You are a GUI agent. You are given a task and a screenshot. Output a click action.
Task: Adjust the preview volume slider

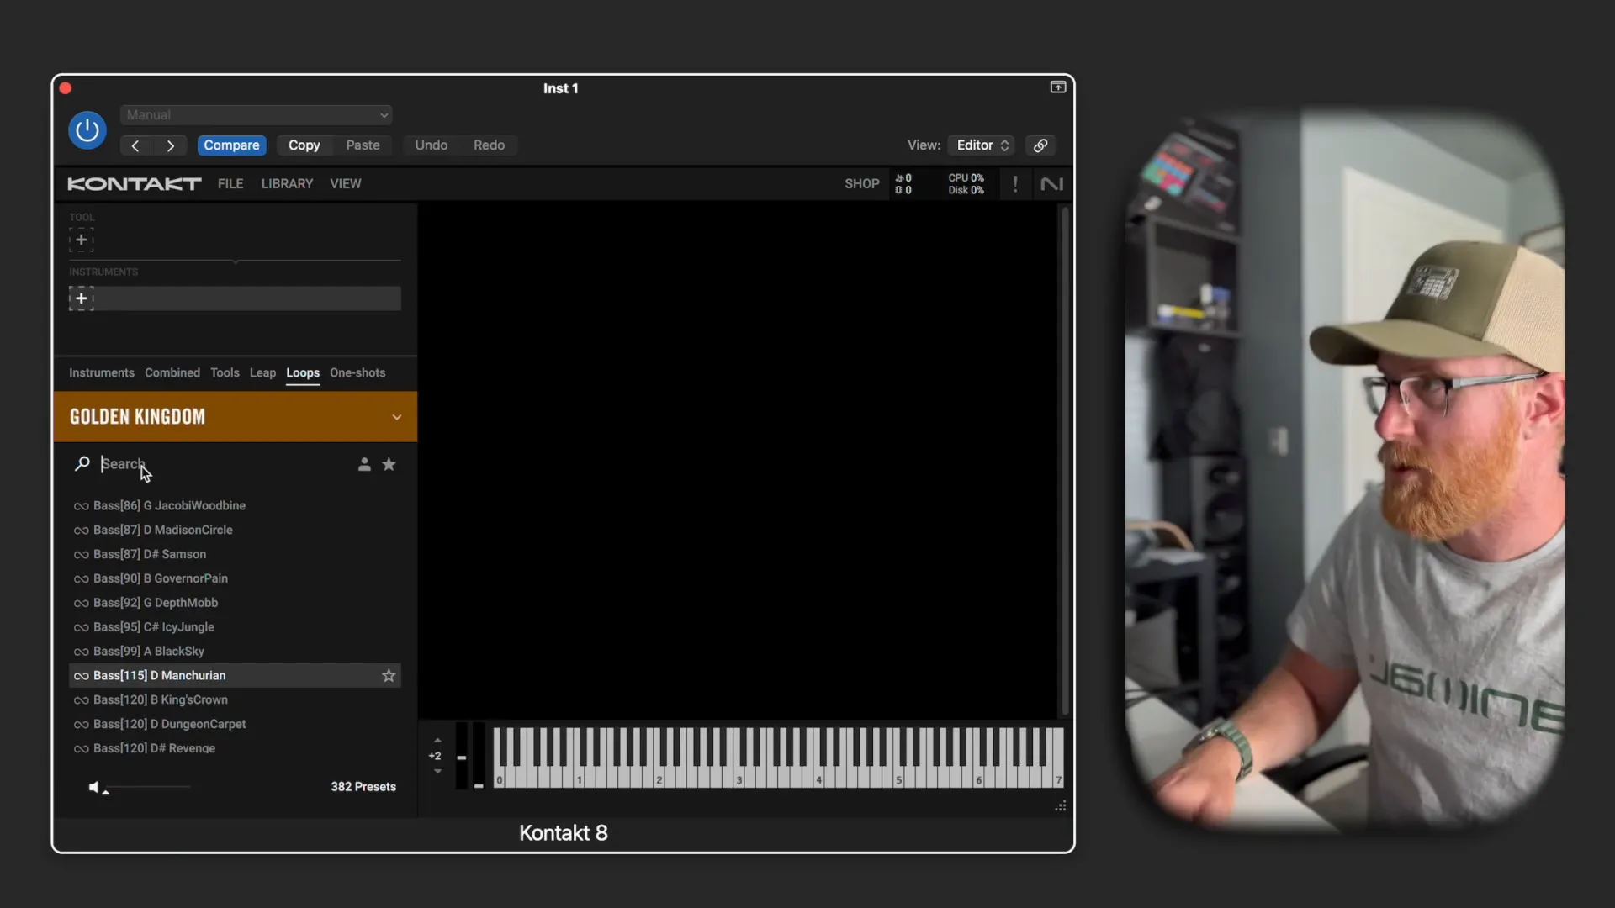point(147,788)
